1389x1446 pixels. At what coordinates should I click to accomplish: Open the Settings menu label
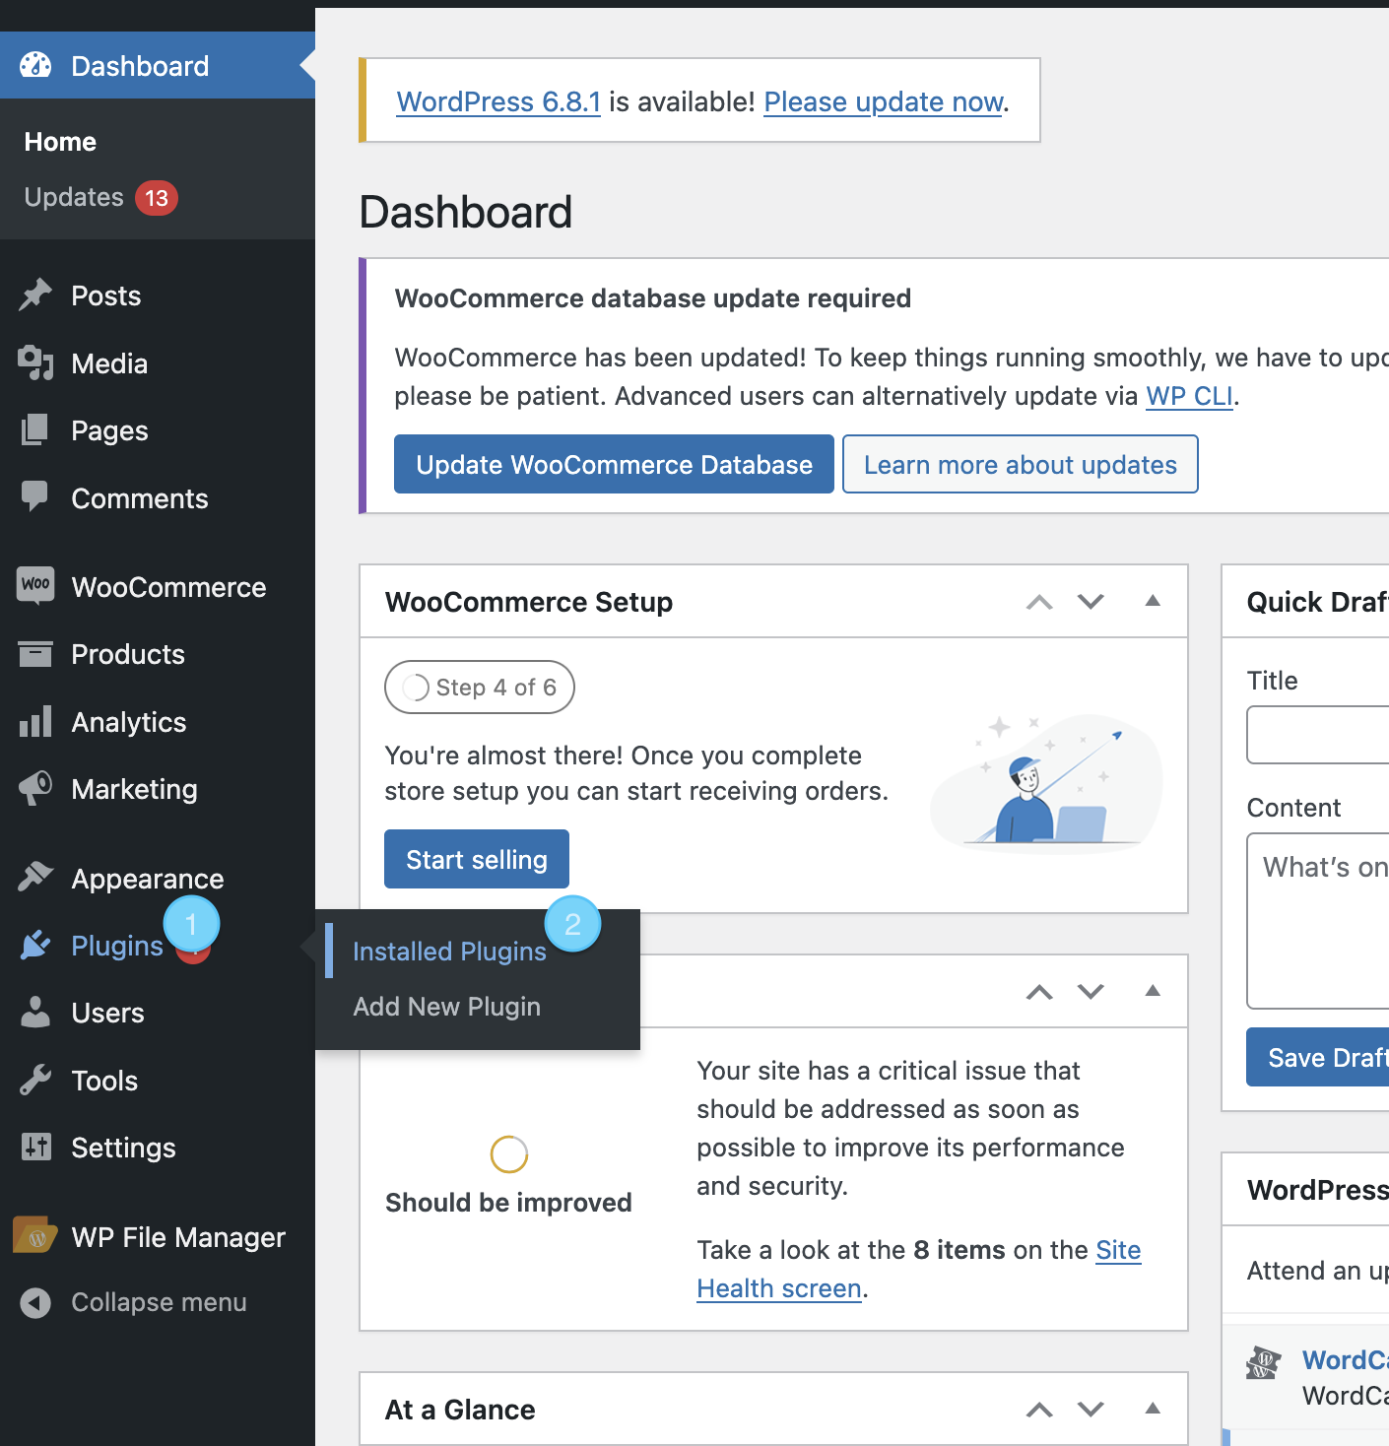click(123, 1148)
